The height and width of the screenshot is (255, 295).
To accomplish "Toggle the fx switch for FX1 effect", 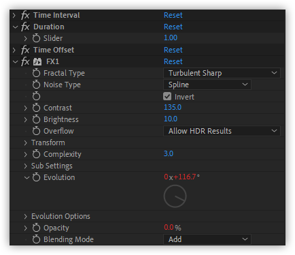I will 25,61.
